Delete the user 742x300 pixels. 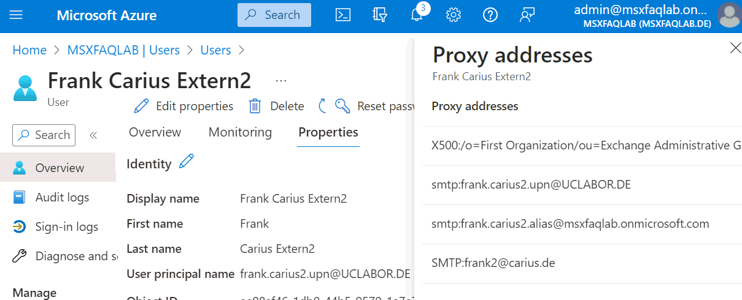click(x=276, y=106)
